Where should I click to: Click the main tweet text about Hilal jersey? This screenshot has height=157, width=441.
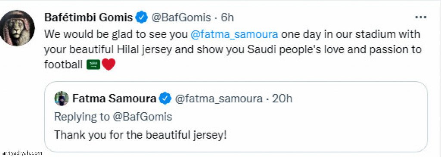[x=233, y=49]
